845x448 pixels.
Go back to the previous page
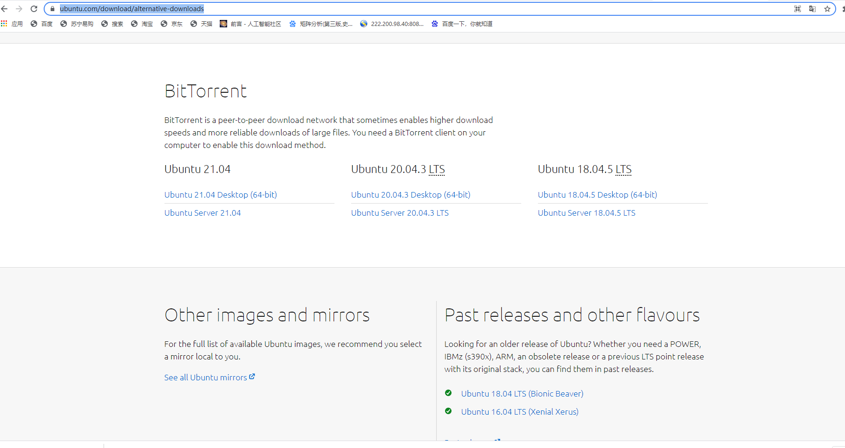pyautogui.click(x=5, y=9)
